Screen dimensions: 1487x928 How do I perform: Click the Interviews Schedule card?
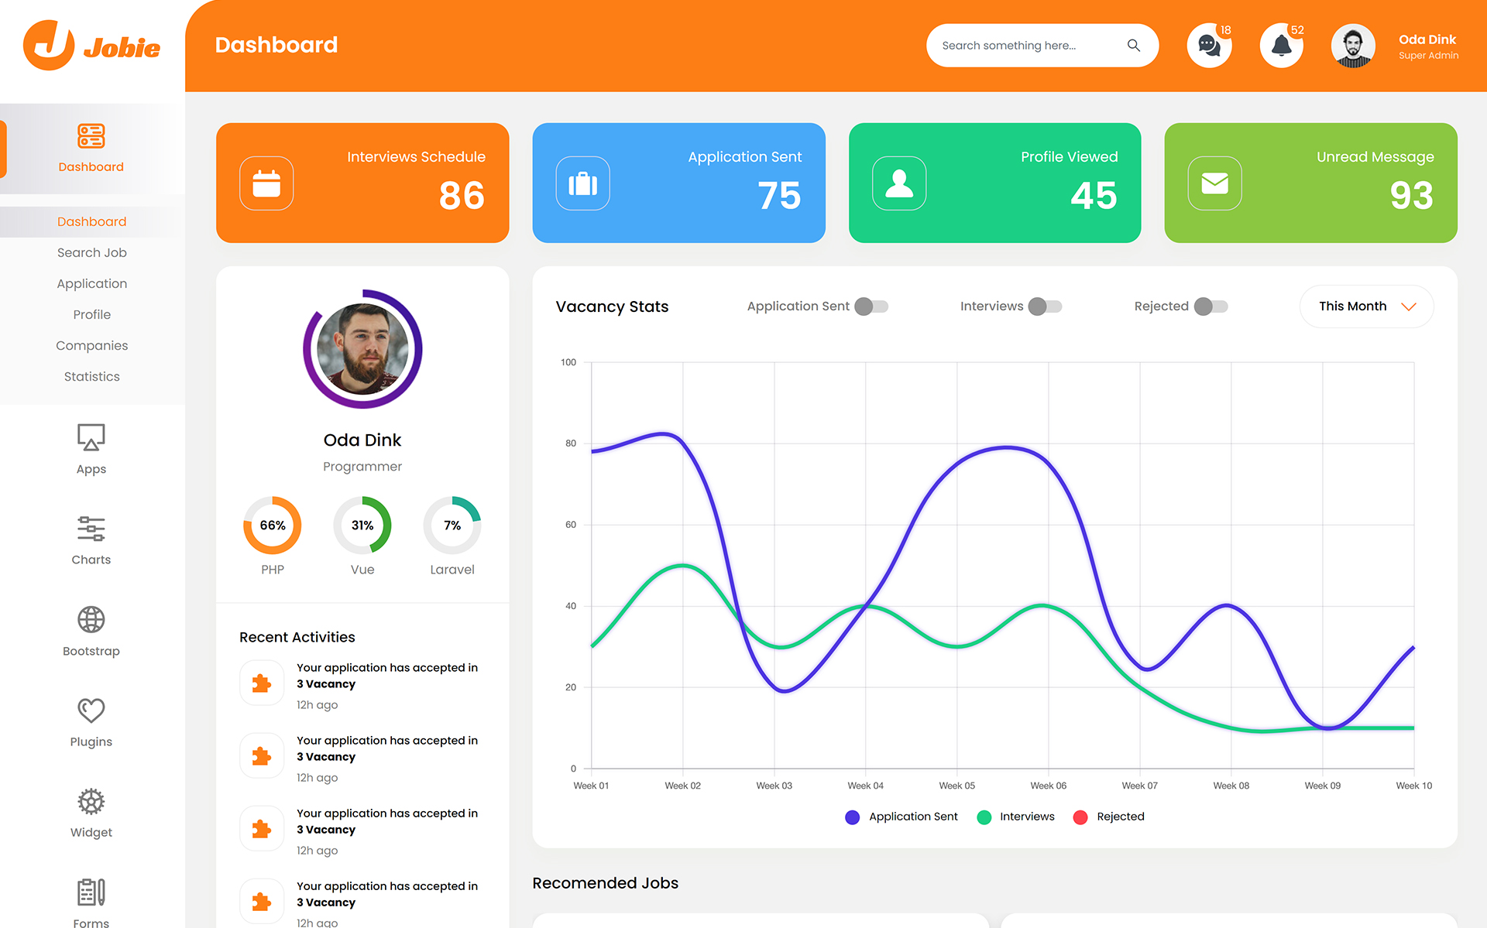coord(362,183)
